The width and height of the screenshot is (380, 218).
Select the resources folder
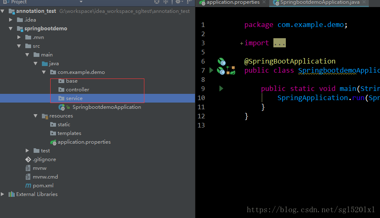coord(61,116)
